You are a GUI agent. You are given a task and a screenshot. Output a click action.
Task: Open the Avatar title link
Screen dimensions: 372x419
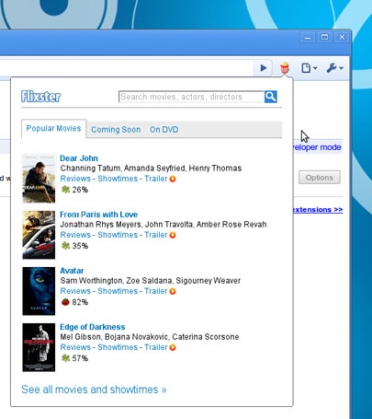click(72, 271)
